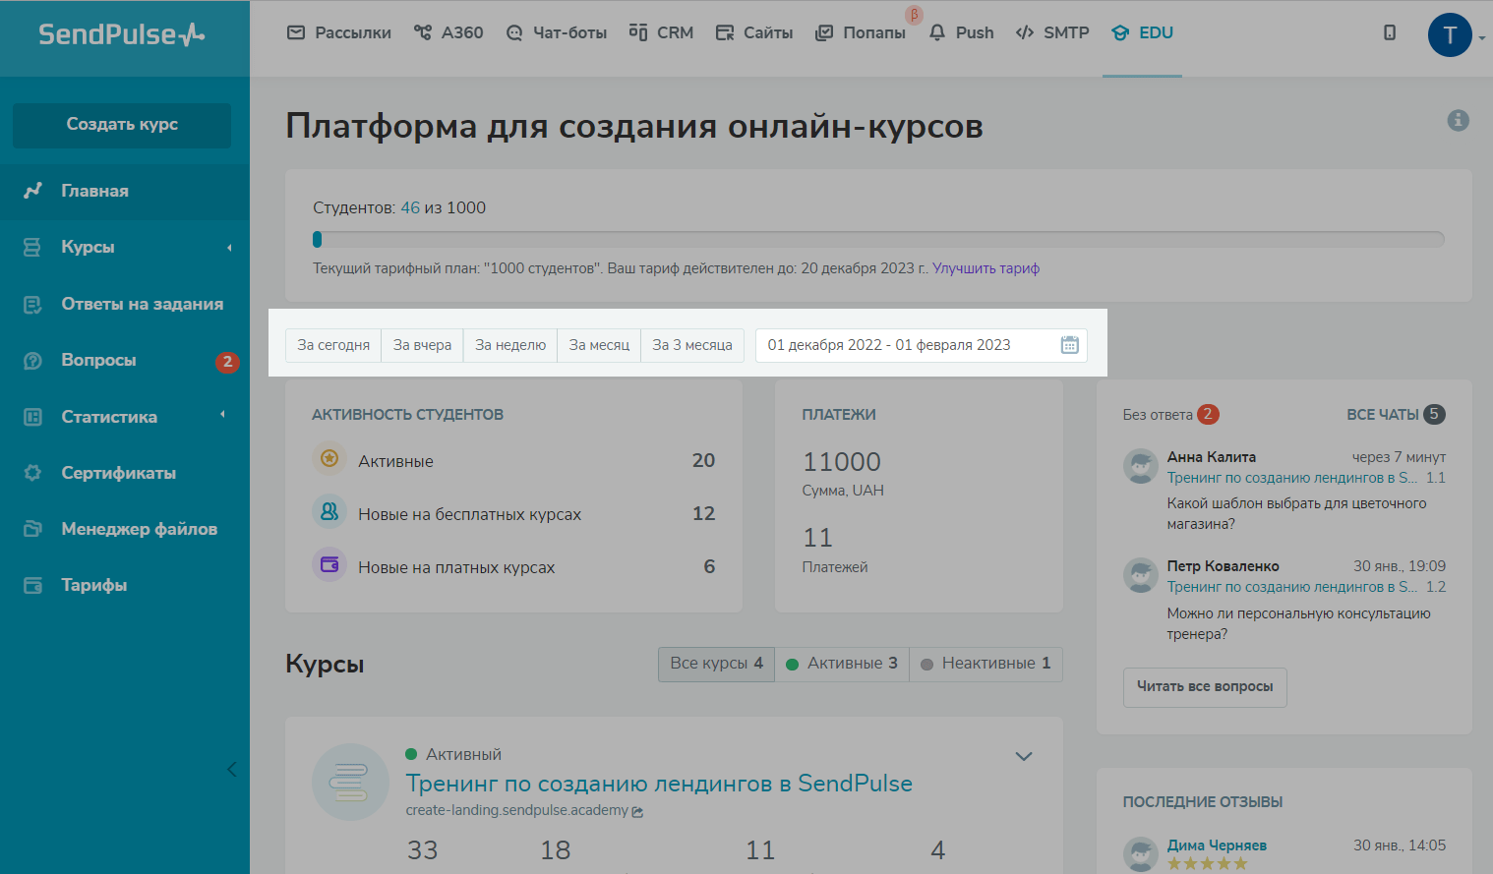The width and height of the screenshot is (1493, 874).
Task: Click the course thumbnail image
Action: pyautogui.click(x=350, y=783)
